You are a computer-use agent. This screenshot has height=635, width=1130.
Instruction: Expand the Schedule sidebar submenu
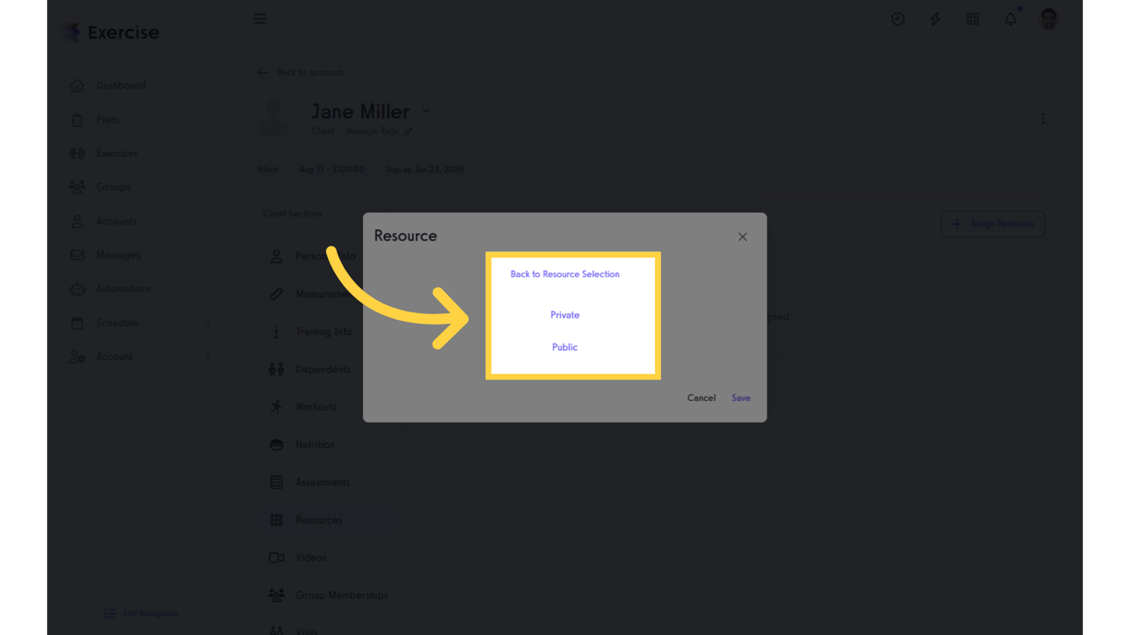pos(208,322)
